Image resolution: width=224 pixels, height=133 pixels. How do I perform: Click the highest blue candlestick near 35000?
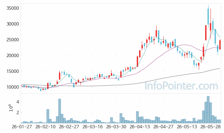click(208, 16)
